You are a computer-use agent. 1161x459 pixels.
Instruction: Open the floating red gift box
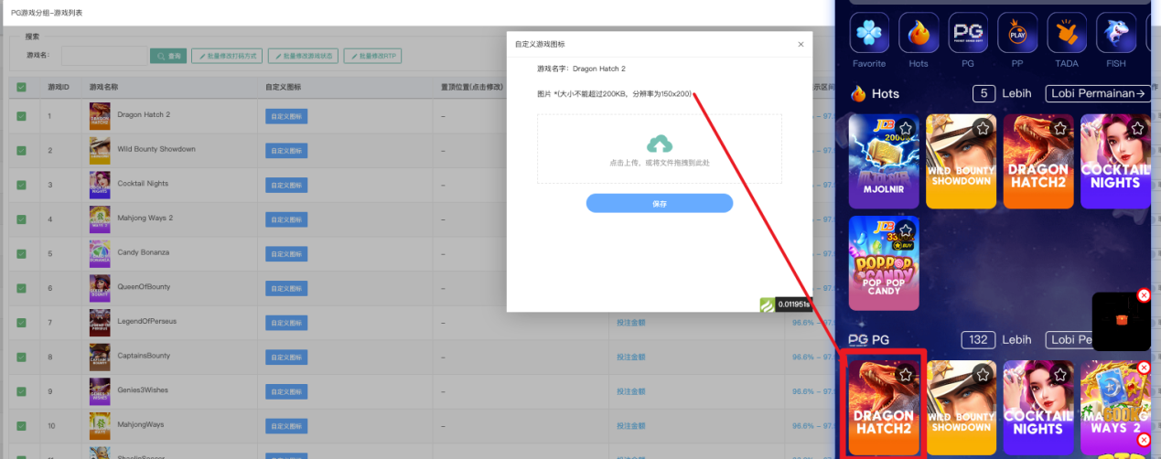[1120, 321]
